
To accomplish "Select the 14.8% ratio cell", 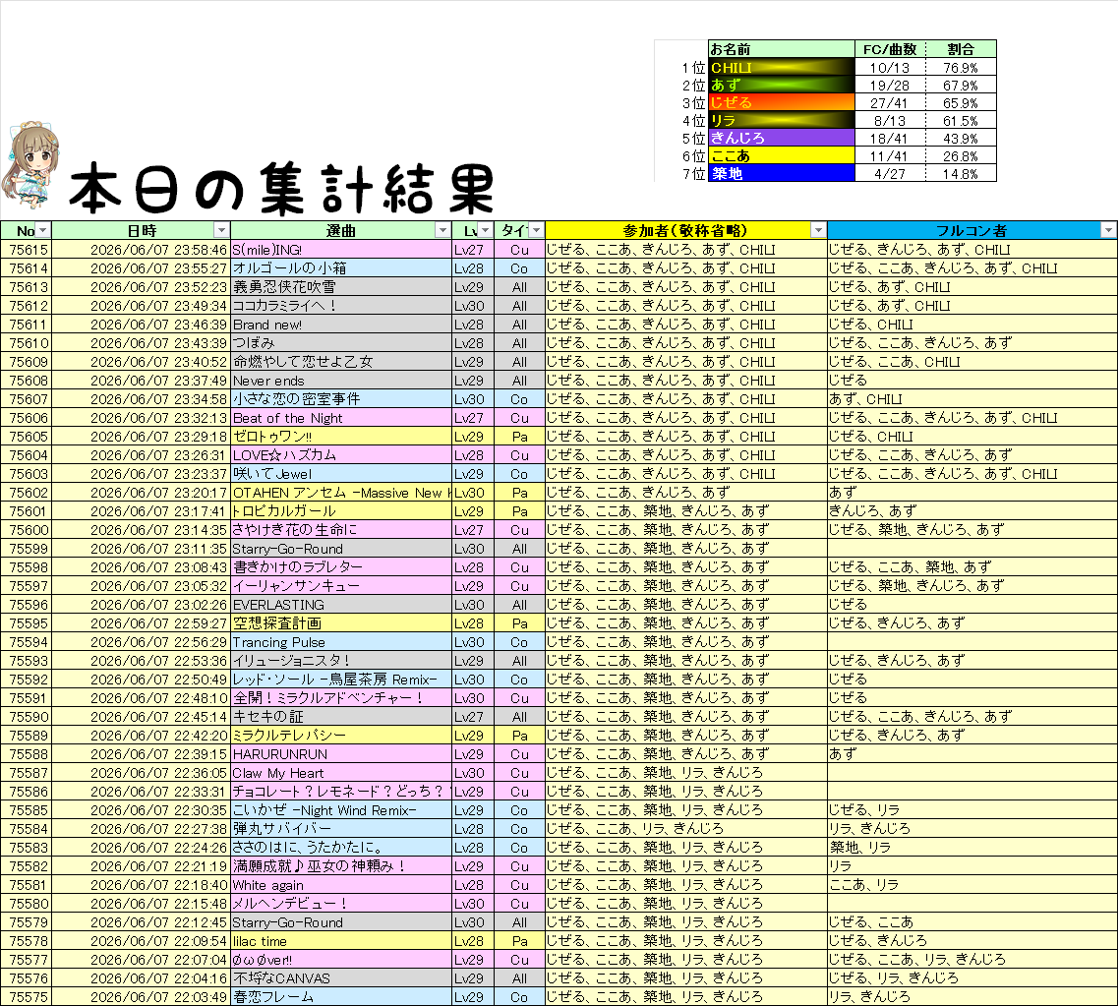I will 961,173.
